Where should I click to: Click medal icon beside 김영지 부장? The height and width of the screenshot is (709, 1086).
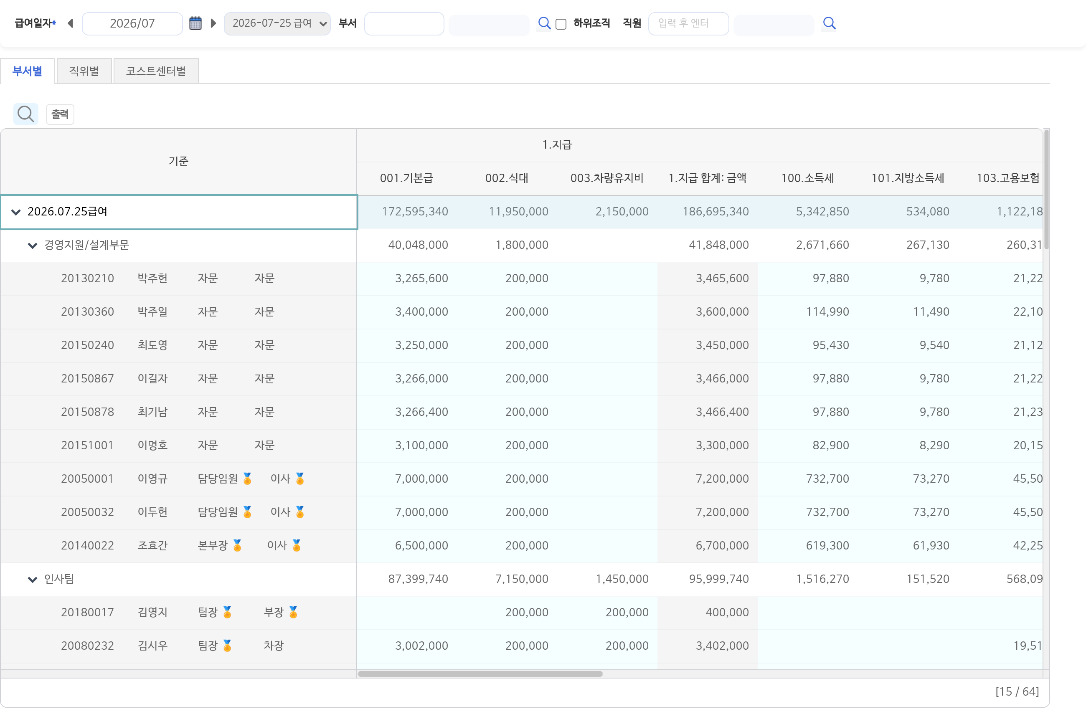coord(293,612)
